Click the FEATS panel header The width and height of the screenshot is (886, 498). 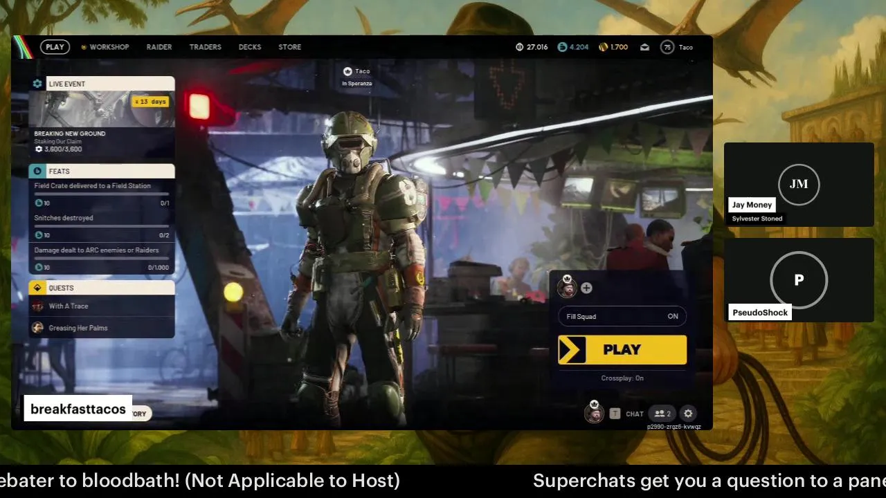point(102,171)
